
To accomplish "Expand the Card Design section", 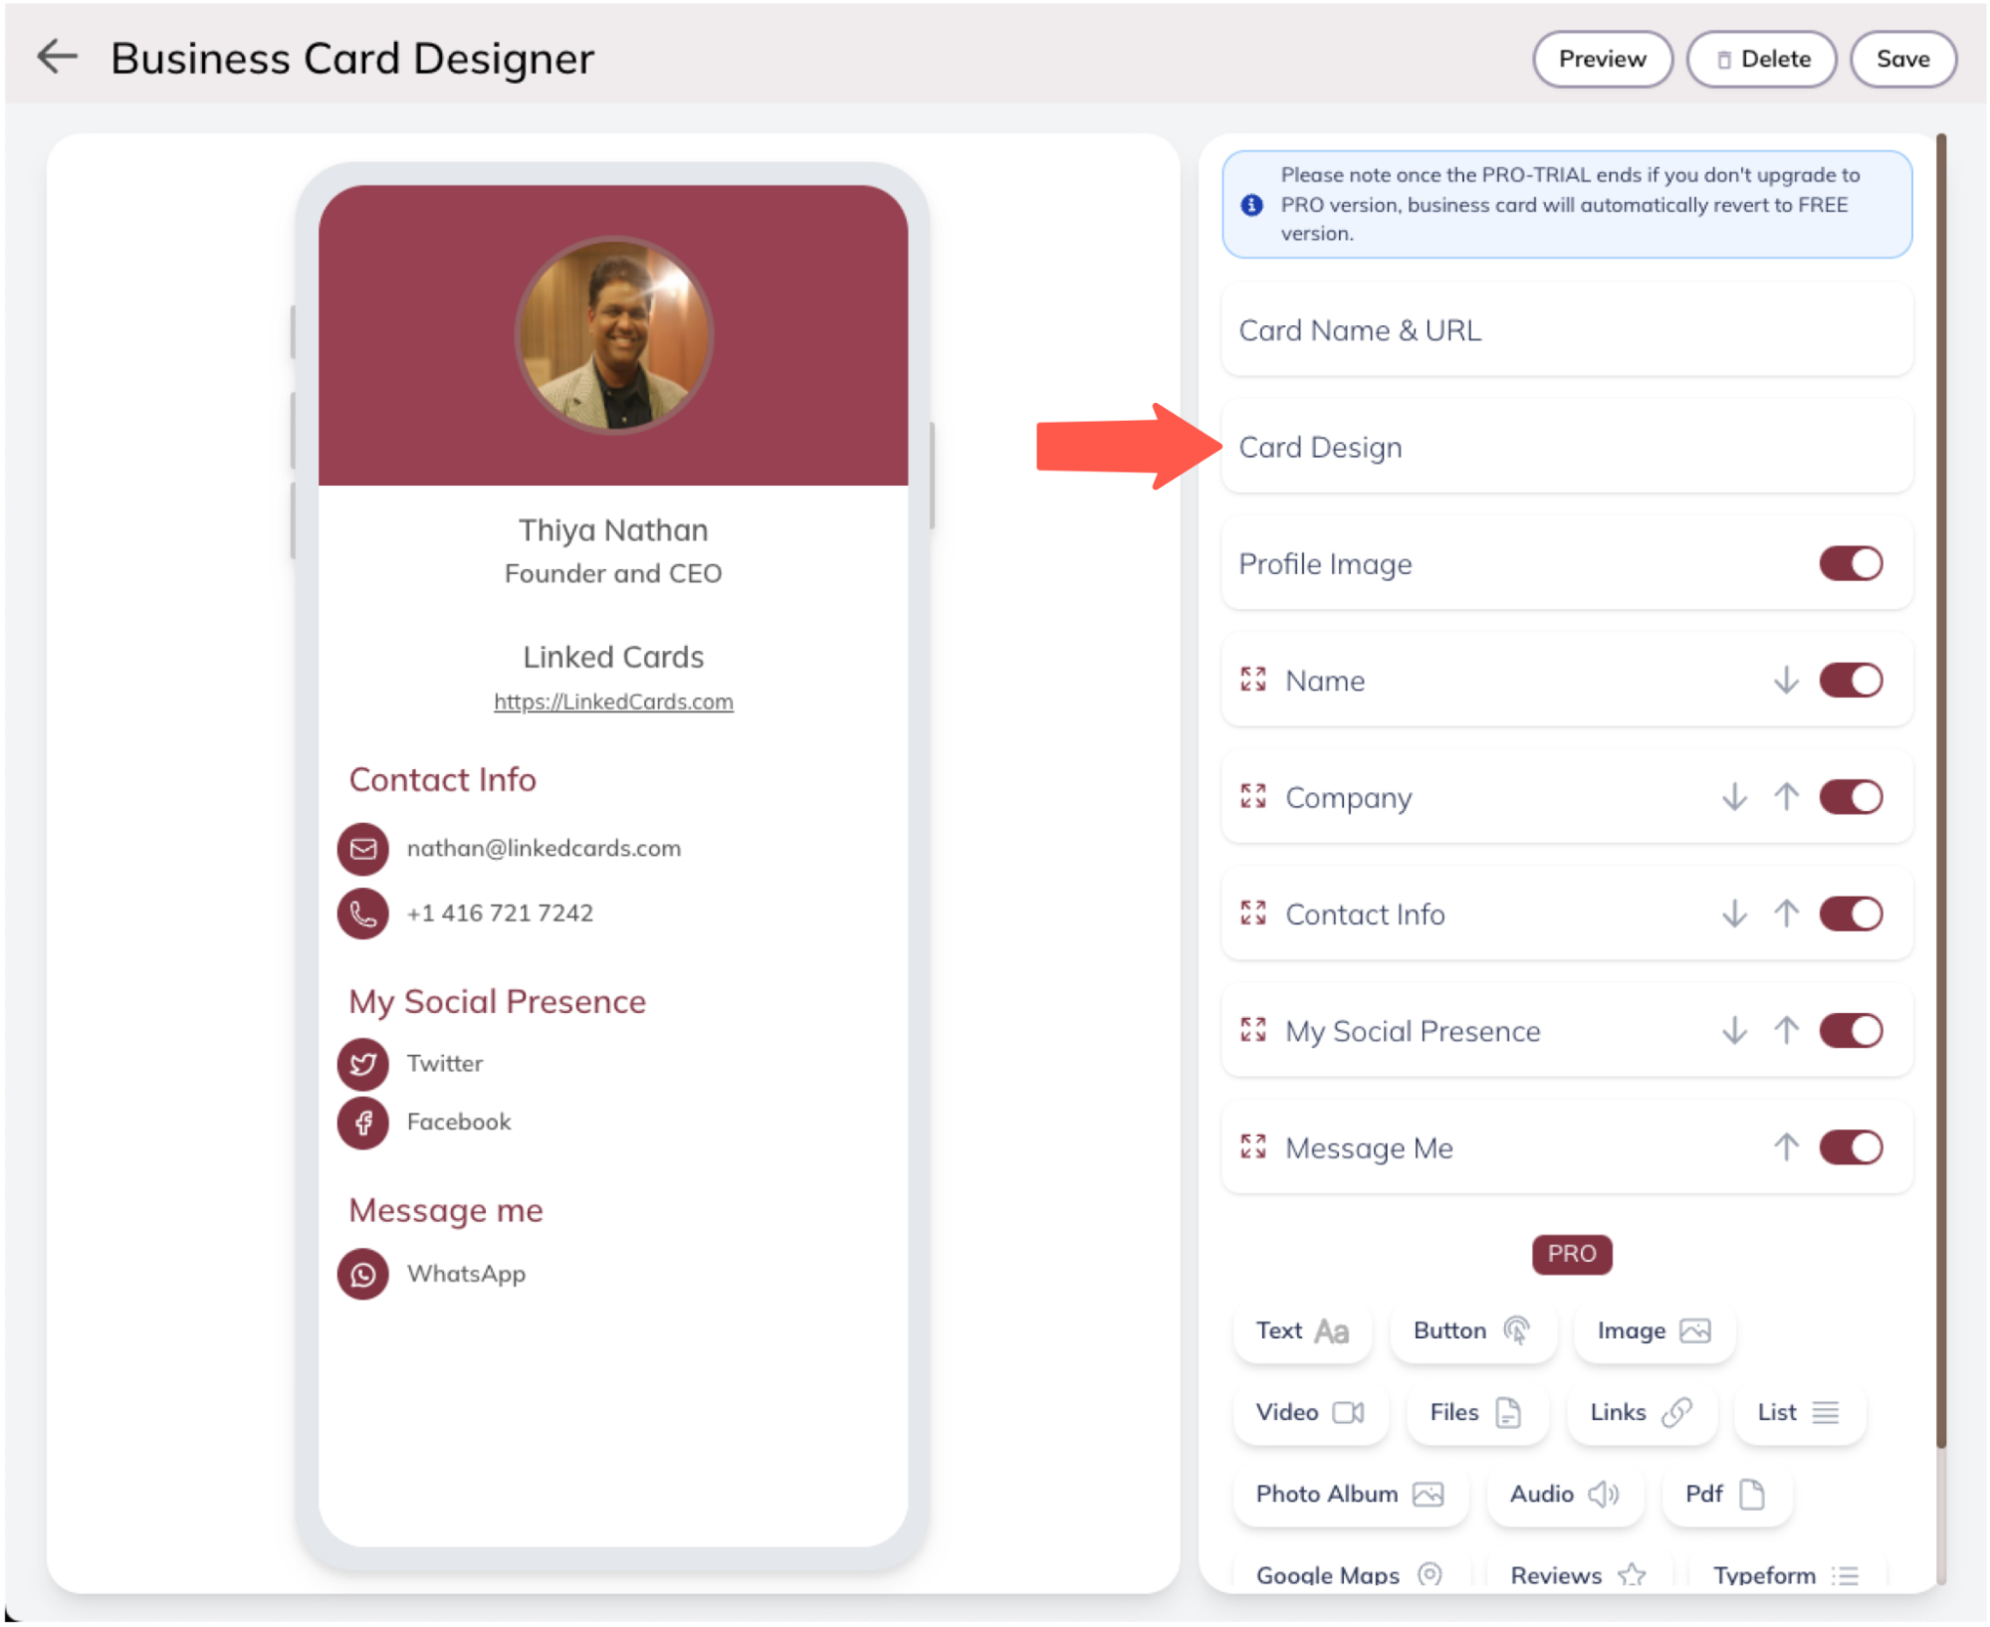I will (1567, 448).
